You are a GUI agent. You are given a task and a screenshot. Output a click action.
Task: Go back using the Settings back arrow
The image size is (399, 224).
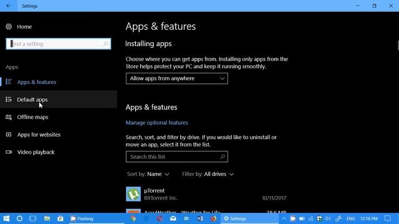coord(8,6)
